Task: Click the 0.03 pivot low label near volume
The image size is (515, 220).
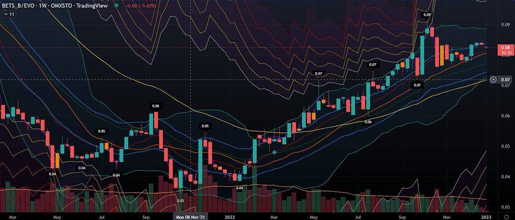Action: 181,201
